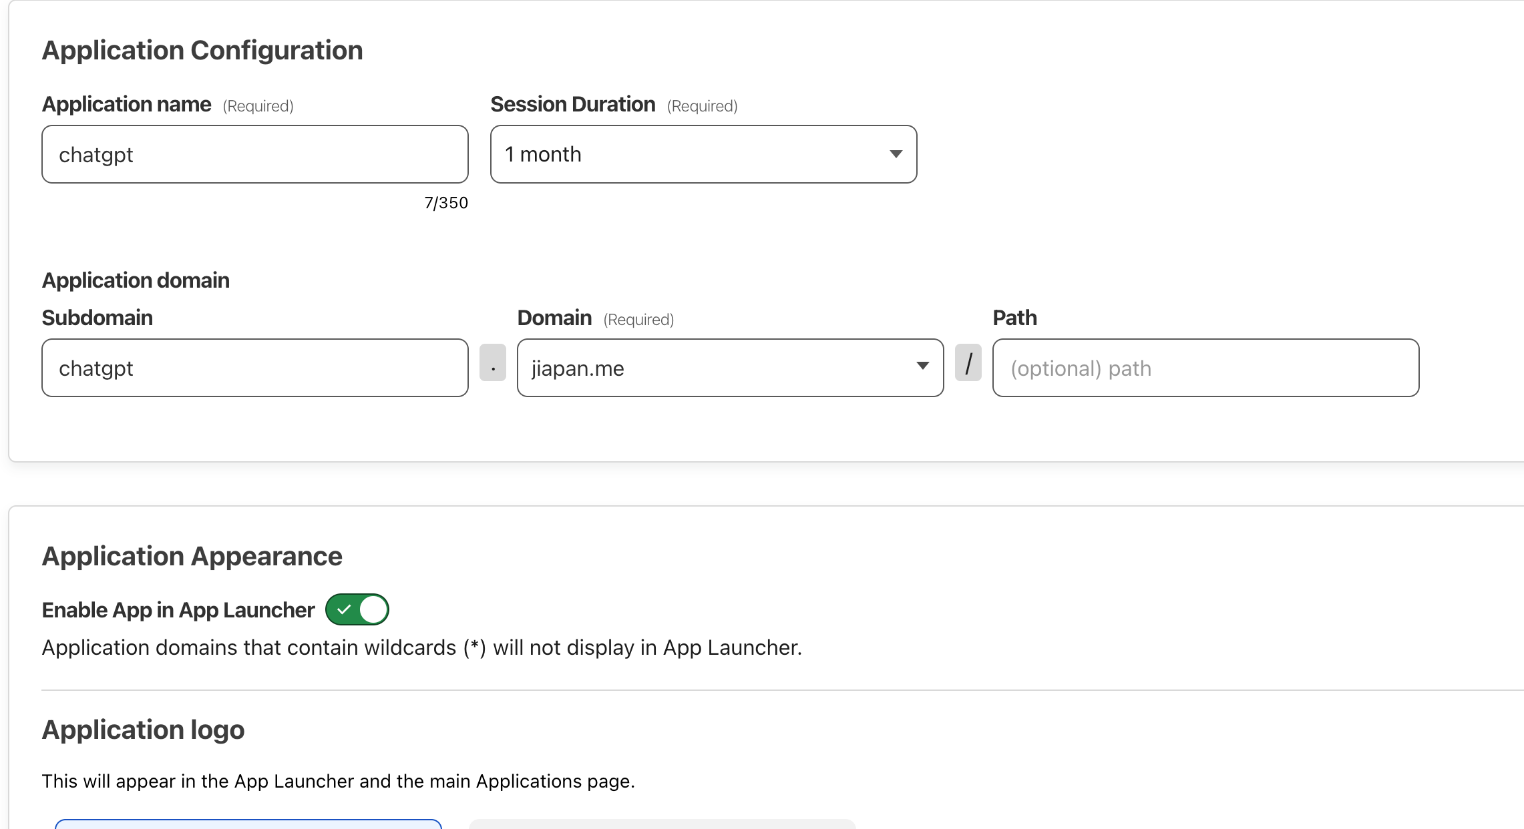Click the optional path input field
The height and width of the screenshot is (829, 1524).
(x=1205, y=368)
